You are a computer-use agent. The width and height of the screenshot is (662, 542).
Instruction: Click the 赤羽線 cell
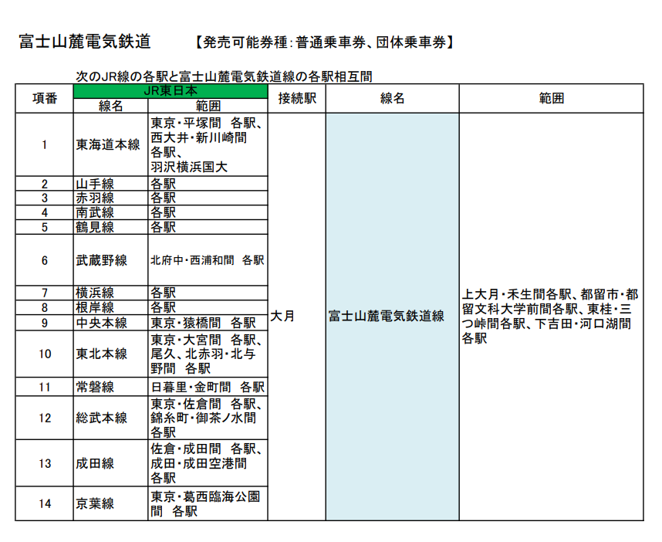point(110,198)
